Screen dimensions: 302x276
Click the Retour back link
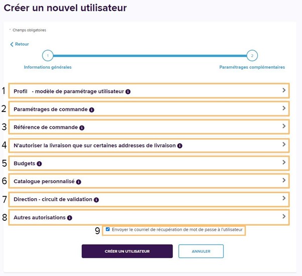pyautogui.click(x=20, y=44)
